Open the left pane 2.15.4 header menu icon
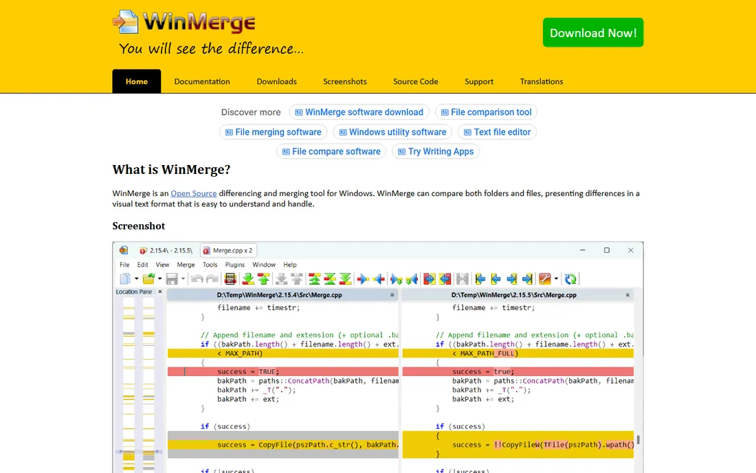The height and width of the screenshot is (473, 756). point(392,295)
